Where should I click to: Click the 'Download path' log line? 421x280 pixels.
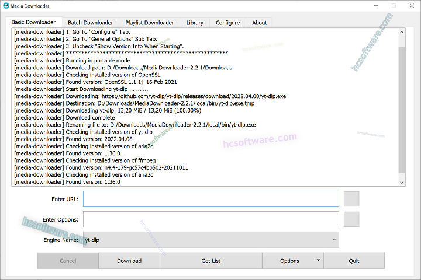coord(123,68)
